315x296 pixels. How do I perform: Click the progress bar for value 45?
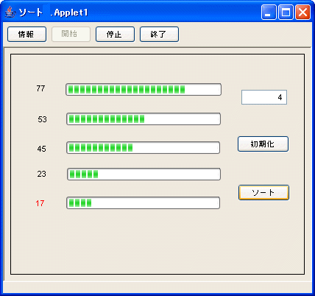pyautogui.click(x=143, y=148)
